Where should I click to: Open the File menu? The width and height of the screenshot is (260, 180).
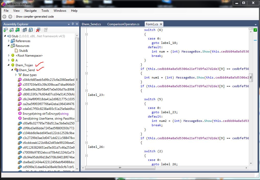click(6, 10)
